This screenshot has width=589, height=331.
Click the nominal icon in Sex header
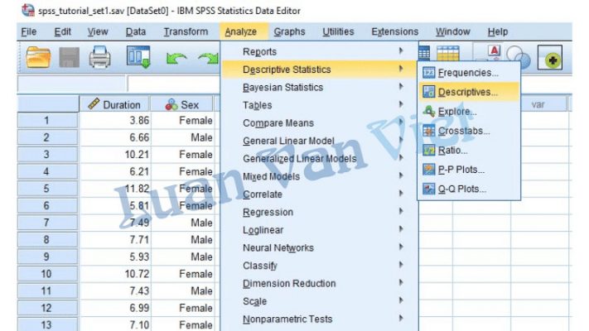171,104
